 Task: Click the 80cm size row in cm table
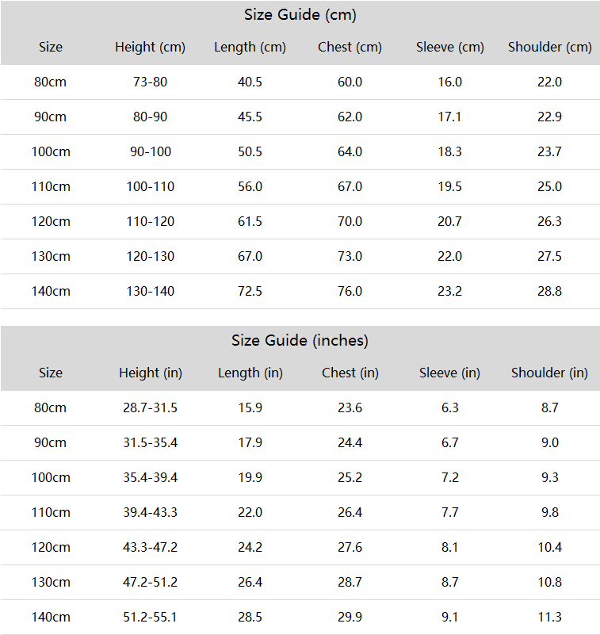click(300, 82)
